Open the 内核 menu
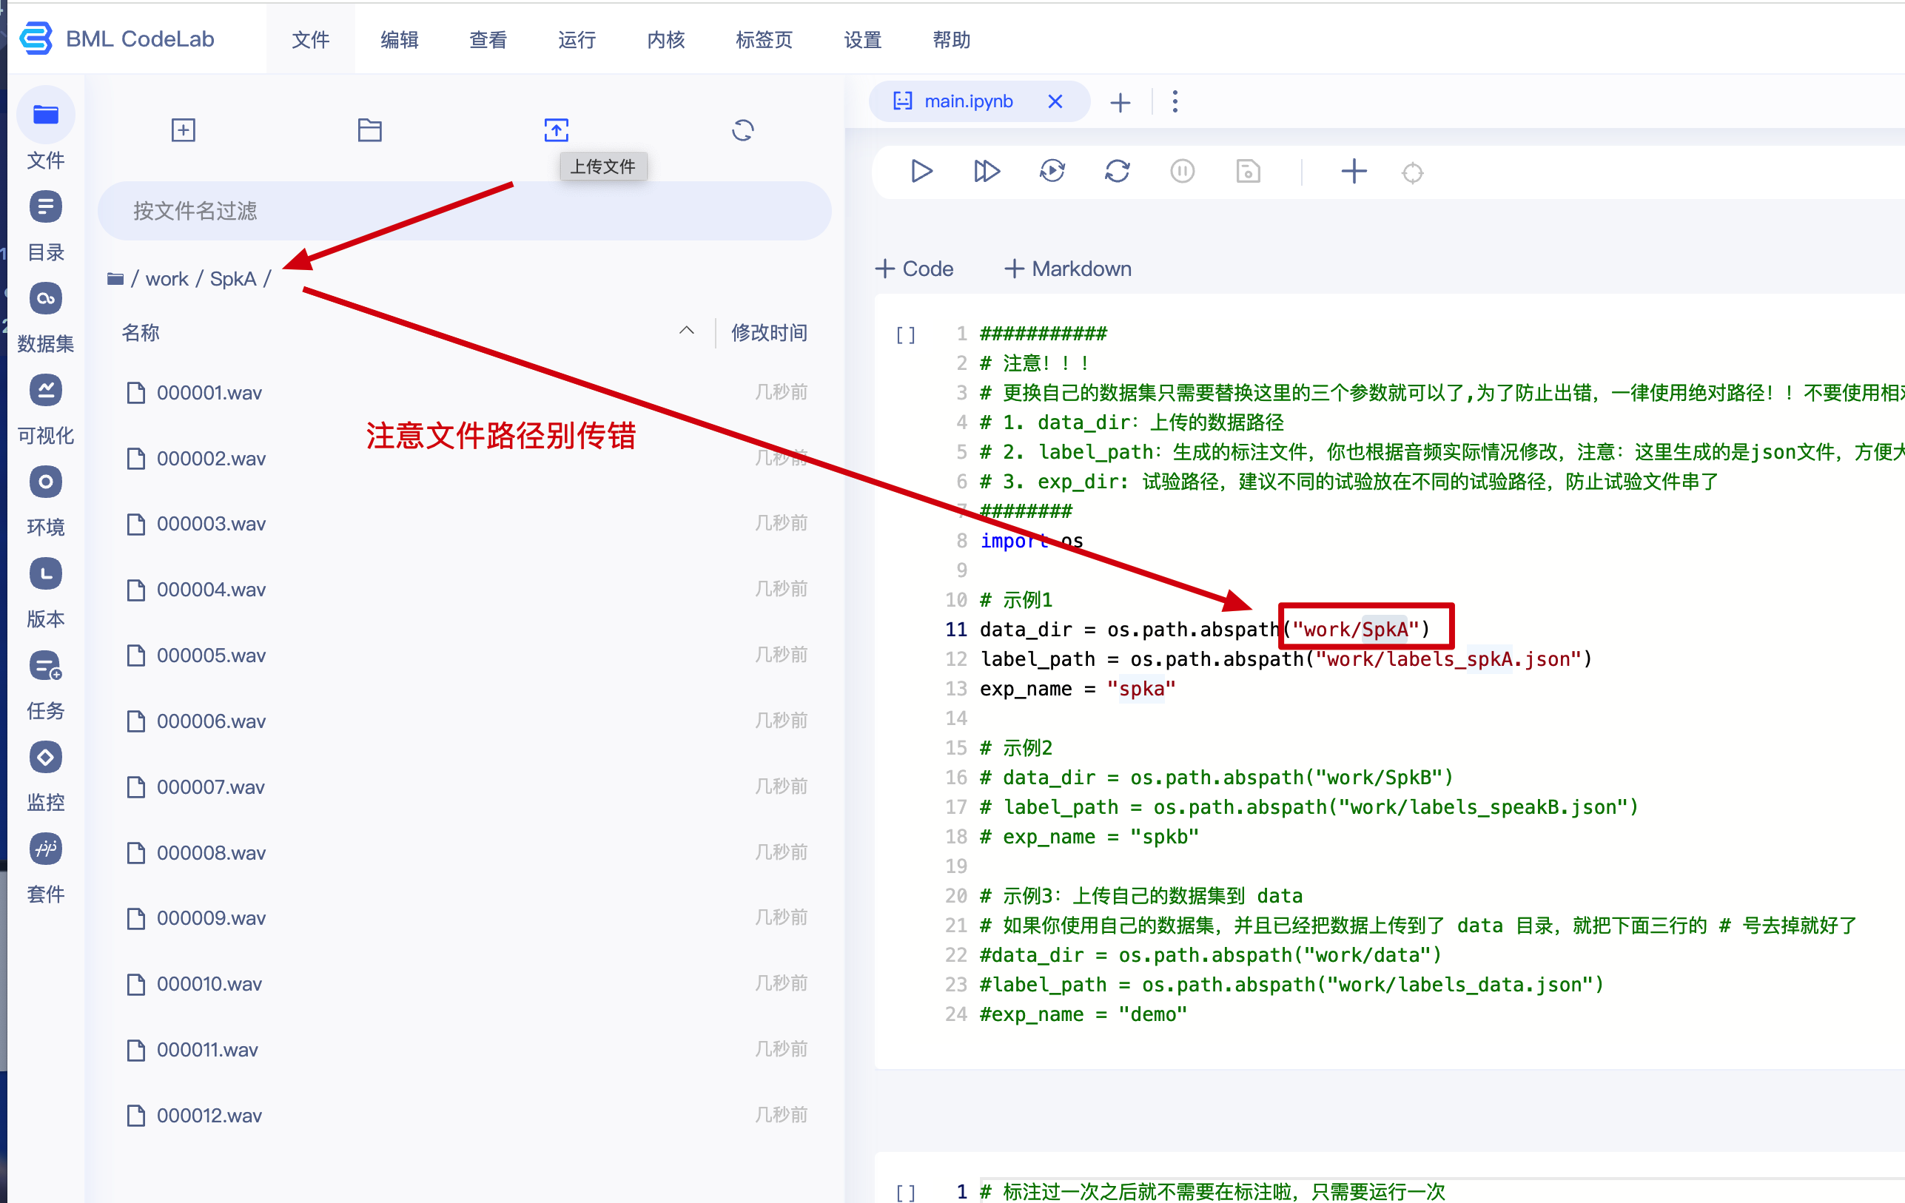The width and height of the screenshot is (1905, 1203). pos(665,39)
